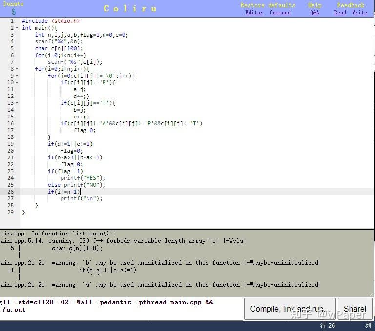
Task: Collapse the inner for loop fold arrow on line 9
Action: pyautogui.click(x=17, y=76)
